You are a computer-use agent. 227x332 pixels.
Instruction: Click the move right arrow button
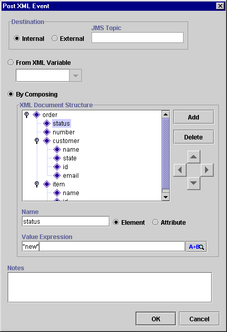(207, 170)
